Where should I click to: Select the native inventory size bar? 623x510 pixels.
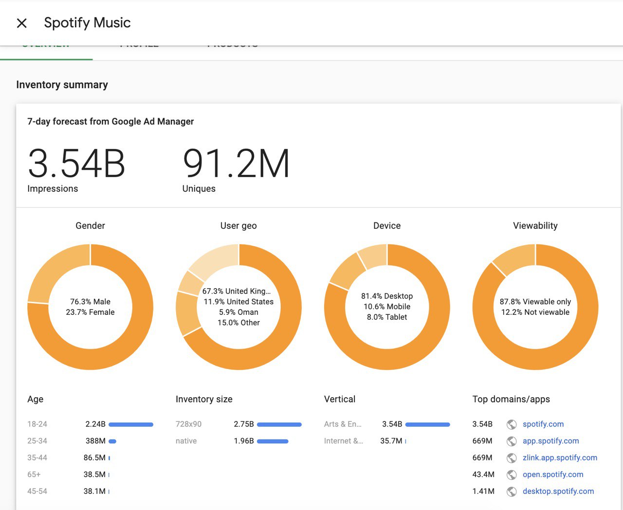[x=273, y=441]
